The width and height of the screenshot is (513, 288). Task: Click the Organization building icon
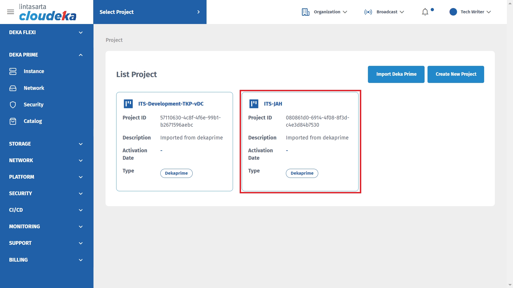(305, 12)
